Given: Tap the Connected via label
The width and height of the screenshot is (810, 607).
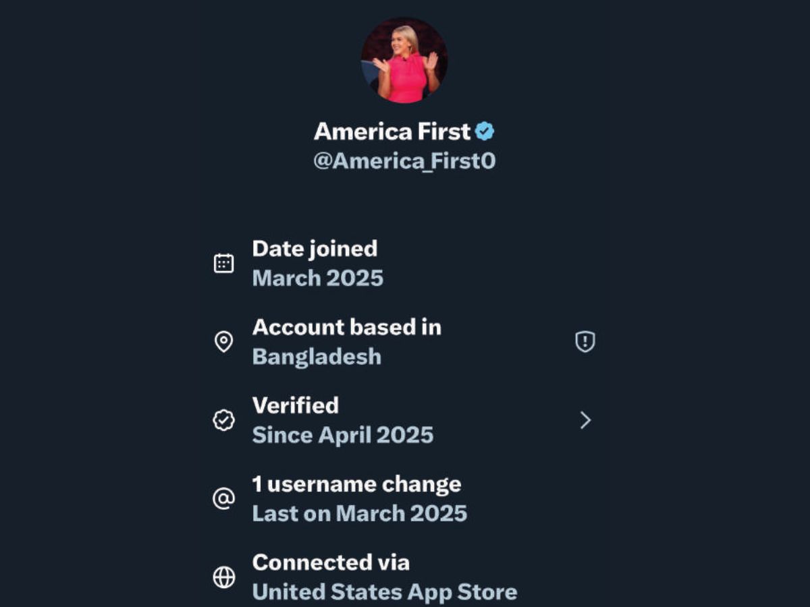Looking at the screenshot, I should [331, 562].
